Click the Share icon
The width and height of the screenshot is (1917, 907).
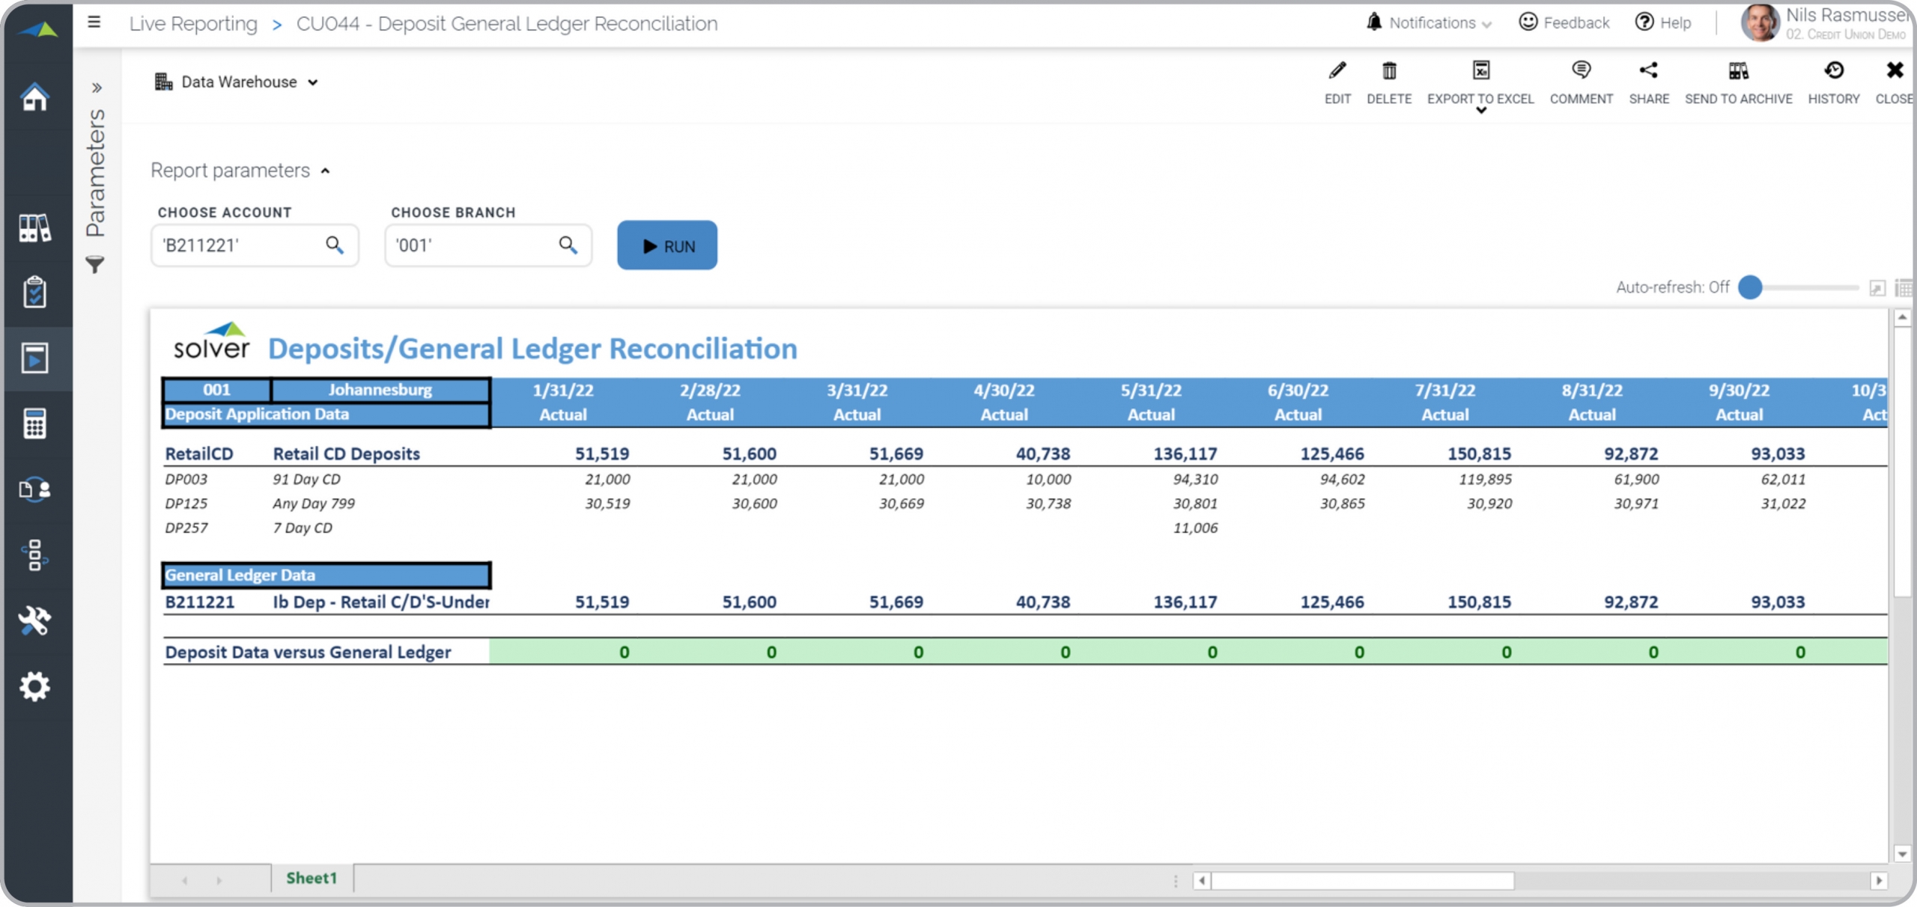point(1648,71)
